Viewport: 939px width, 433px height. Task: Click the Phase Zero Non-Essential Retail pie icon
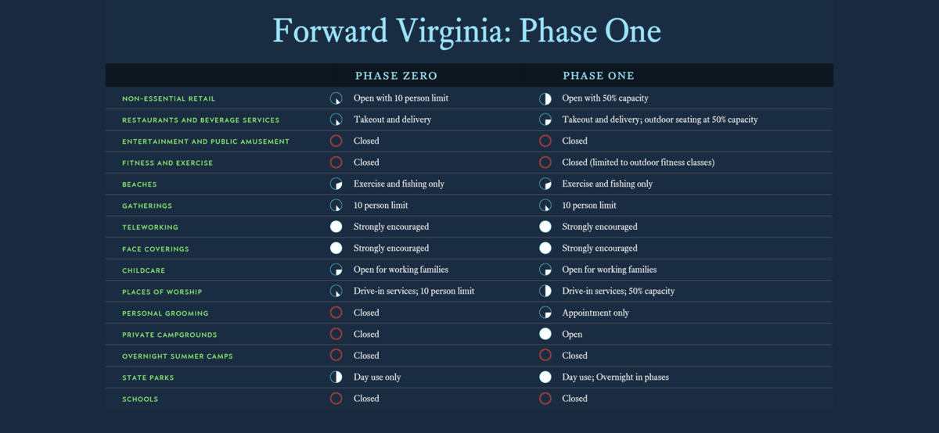(336, 98)
